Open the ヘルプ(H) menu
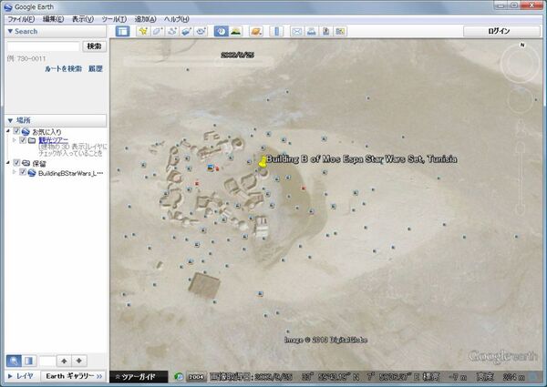 point(177,19)
